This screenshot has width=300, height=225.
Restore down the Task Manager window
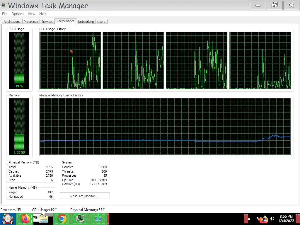click(x=275, y=5)
